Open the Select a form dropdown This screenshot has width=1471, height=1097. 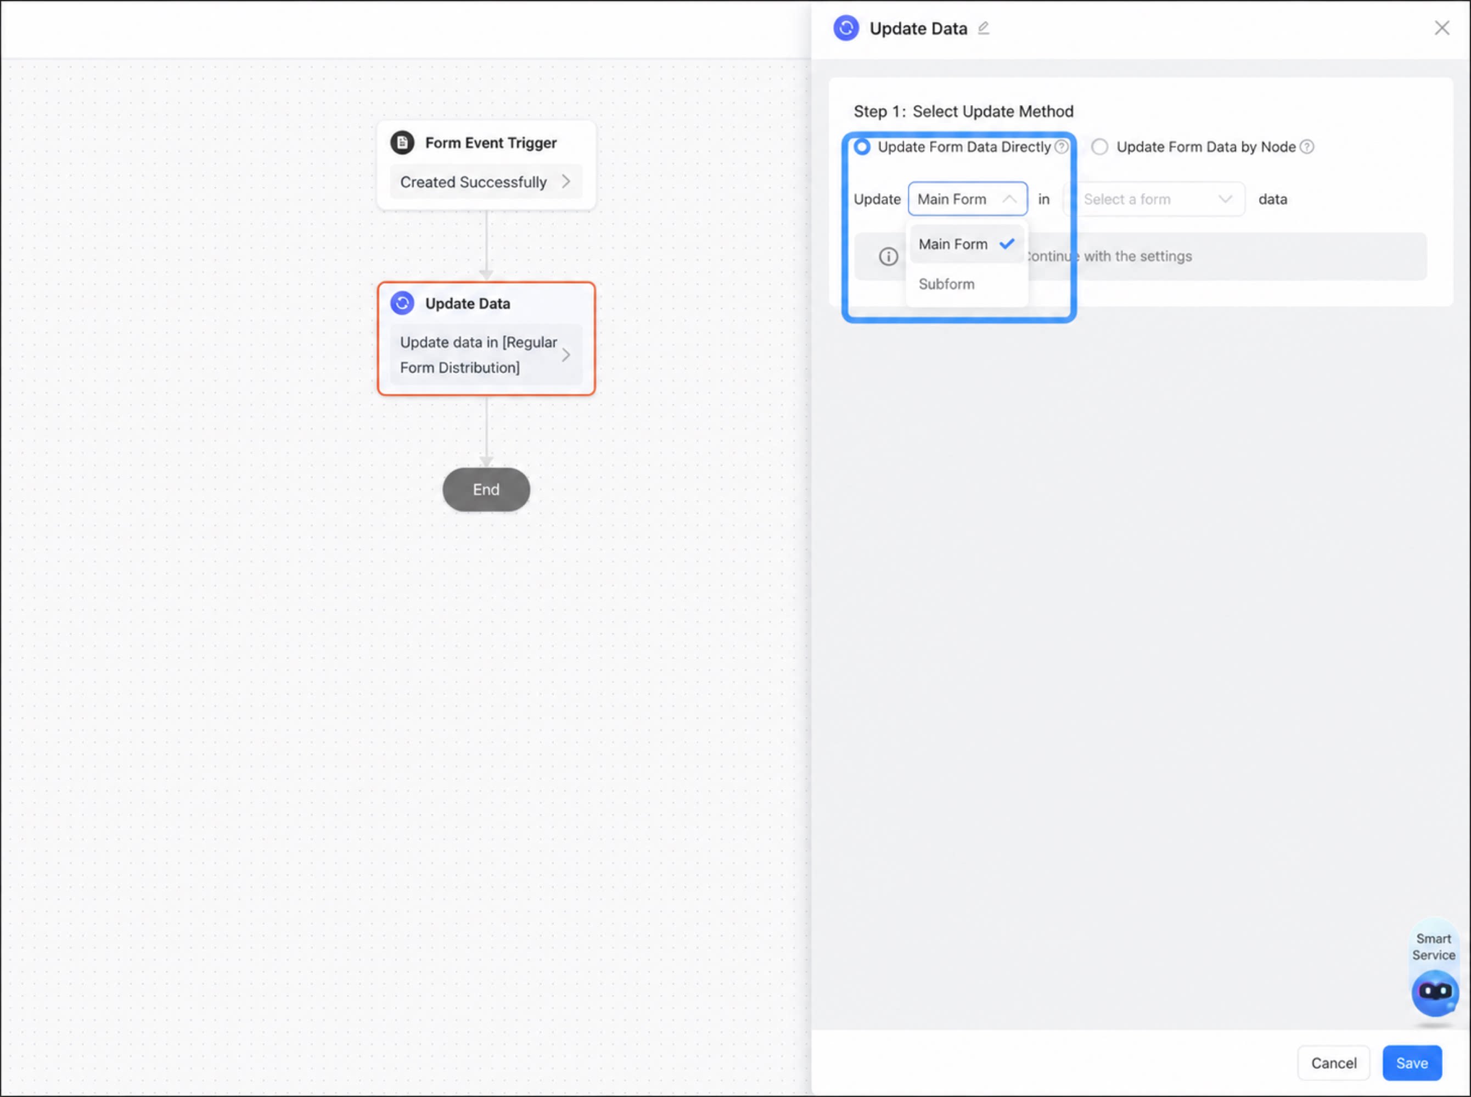click(x=1155, y=199)
